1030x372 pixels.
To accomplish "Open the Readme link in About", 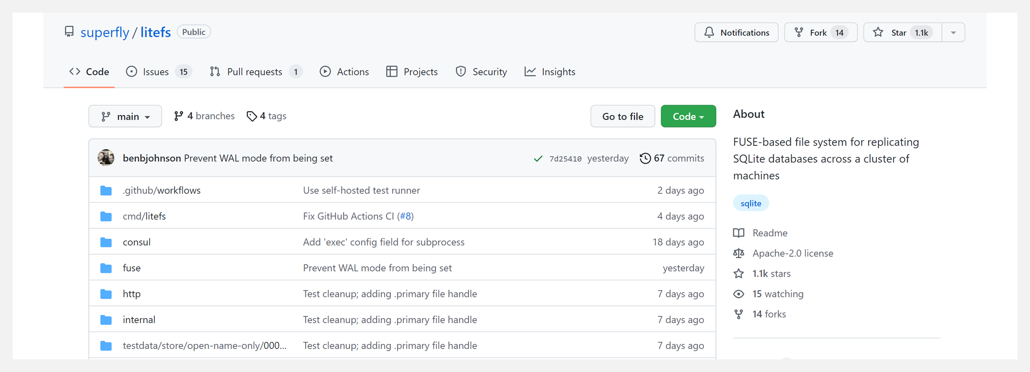I will click(770, 233).
